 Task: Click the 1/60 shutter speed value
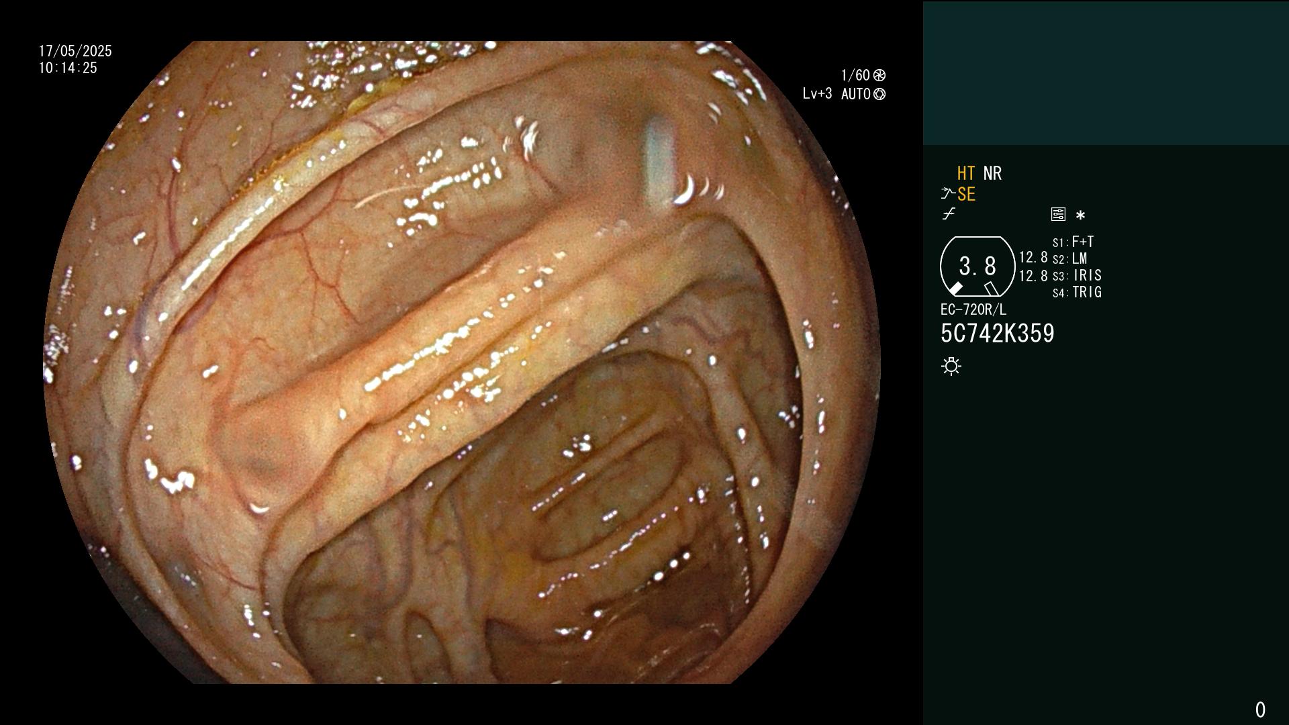855,75
